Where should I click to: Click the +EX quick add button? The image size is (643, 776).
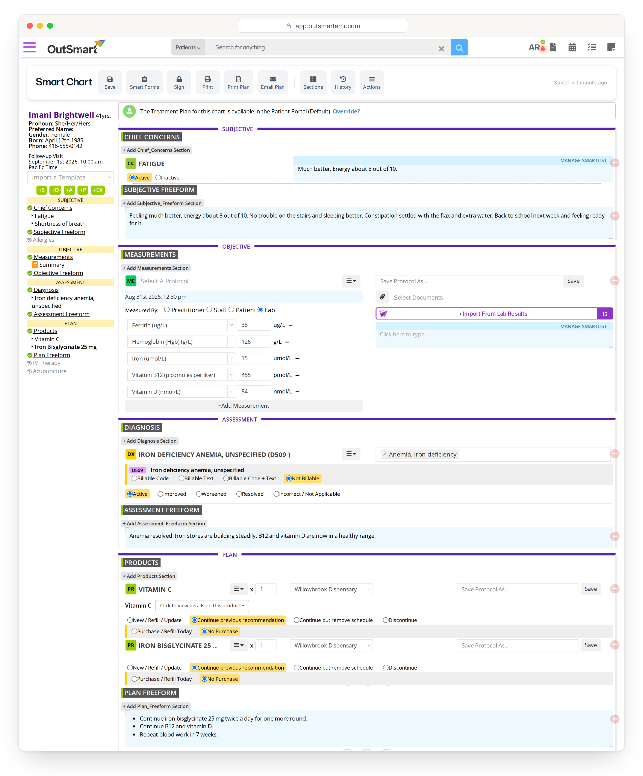pos(98,190)
